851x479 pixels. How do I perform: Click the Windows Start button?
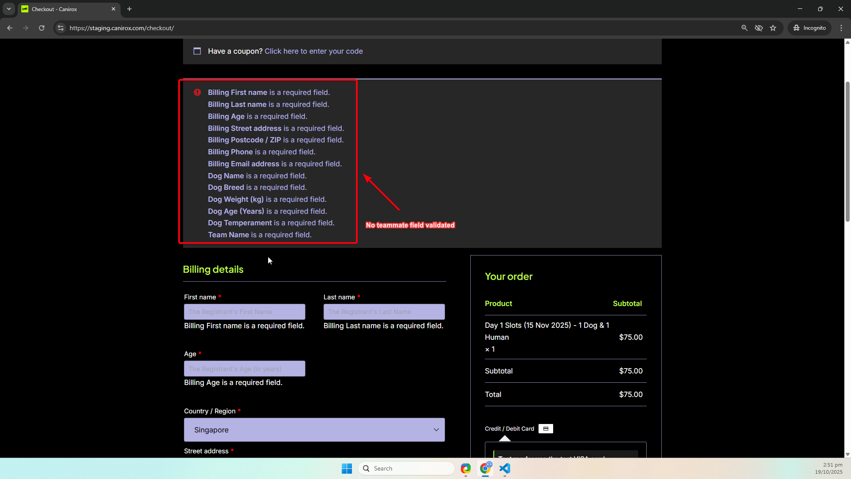(347, 468)
